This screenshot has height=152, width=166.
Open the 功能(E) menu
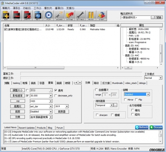27,8
